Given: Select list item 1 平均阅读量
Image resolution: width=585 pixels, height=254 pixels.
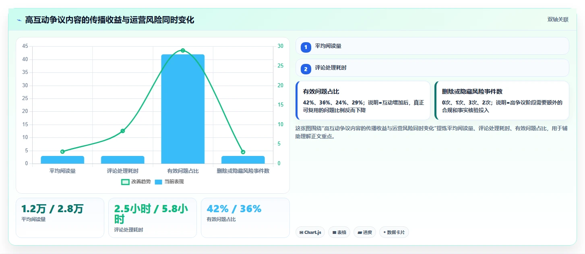Looking at the screenshot, I should (x=432, y=46).
